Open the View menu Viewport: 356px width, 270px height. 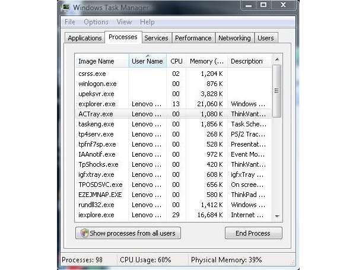tap(124, 22)
